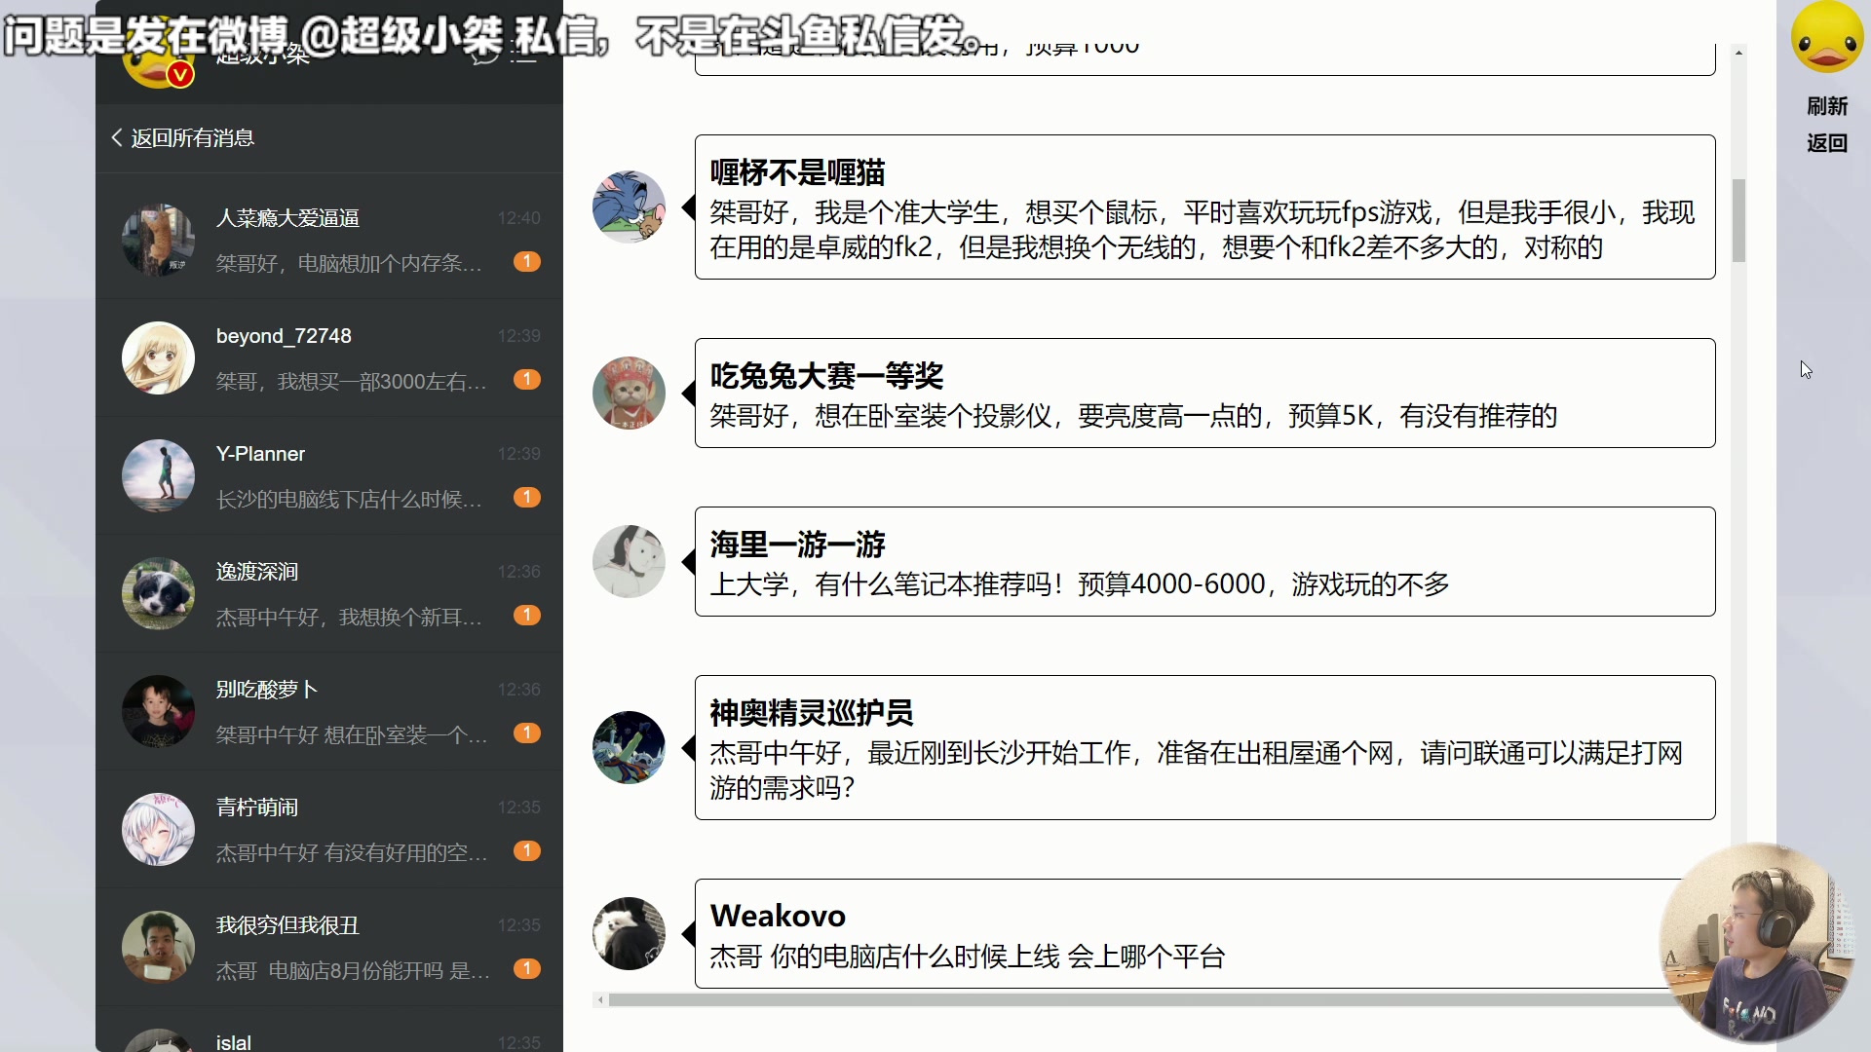
Task: Click preview text 杰哥中午好，我想换个新耳…
Action: tap(349, 618)
